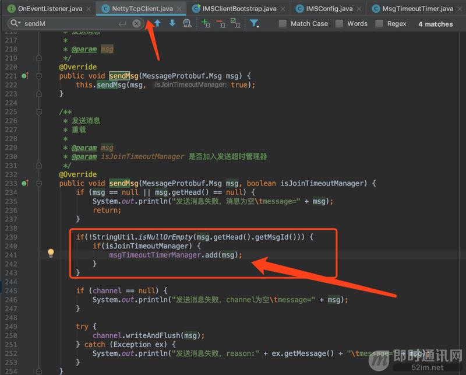Viewport: 466px width, 375px height.
Task: Switch to the IMSConfig.java tab
Action: [x=330, y=9]
